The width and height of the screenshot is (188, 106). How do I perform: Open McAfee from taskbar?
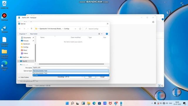pyautogui.click(x=110, y=103)
